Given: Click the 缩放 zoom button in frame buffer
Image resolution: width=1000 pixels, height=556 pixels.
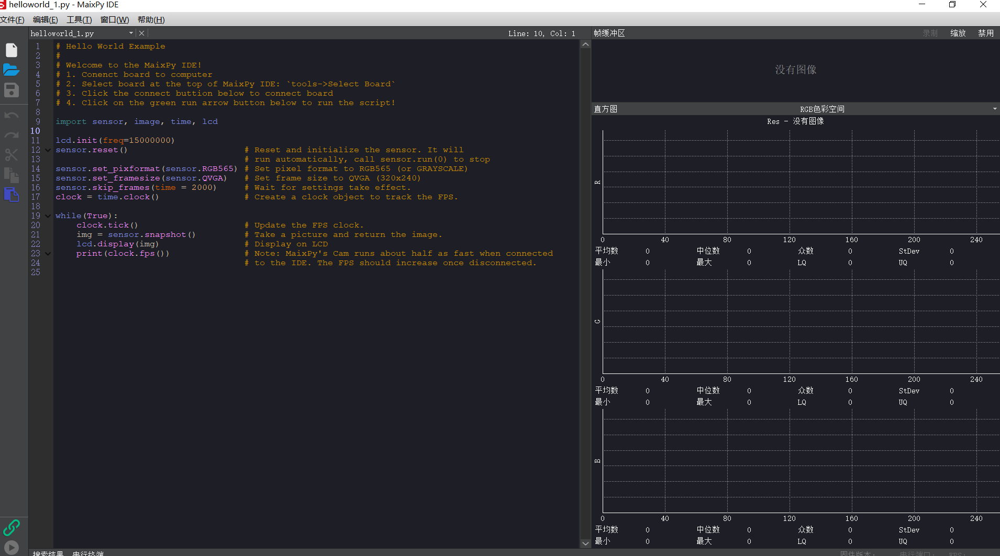Looking at the screenshot, I should pos(958,33).
